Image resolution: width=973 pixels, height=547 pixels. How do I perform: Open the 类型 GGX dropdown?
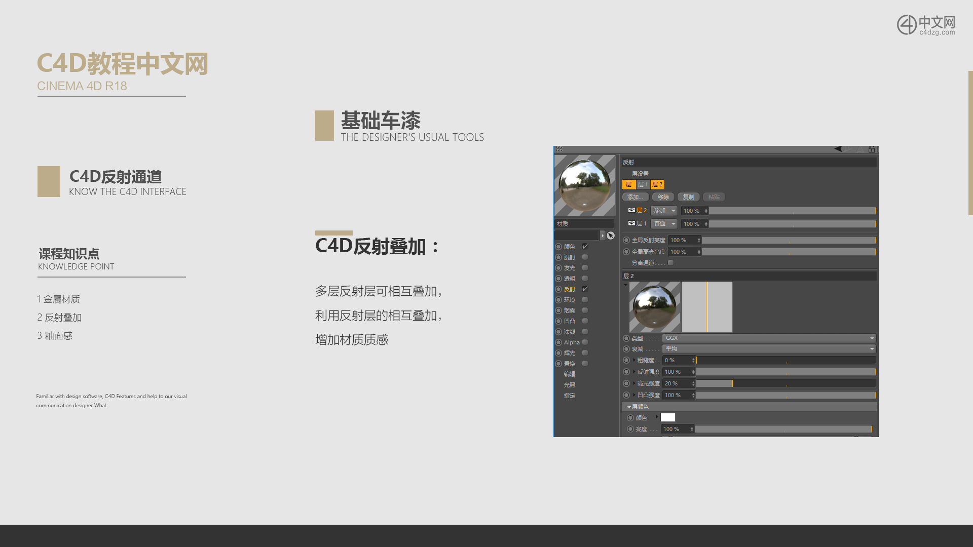(769, 338)
